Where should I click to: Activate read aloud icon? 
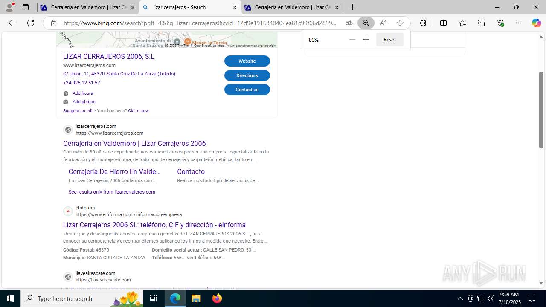pos(383,23)
